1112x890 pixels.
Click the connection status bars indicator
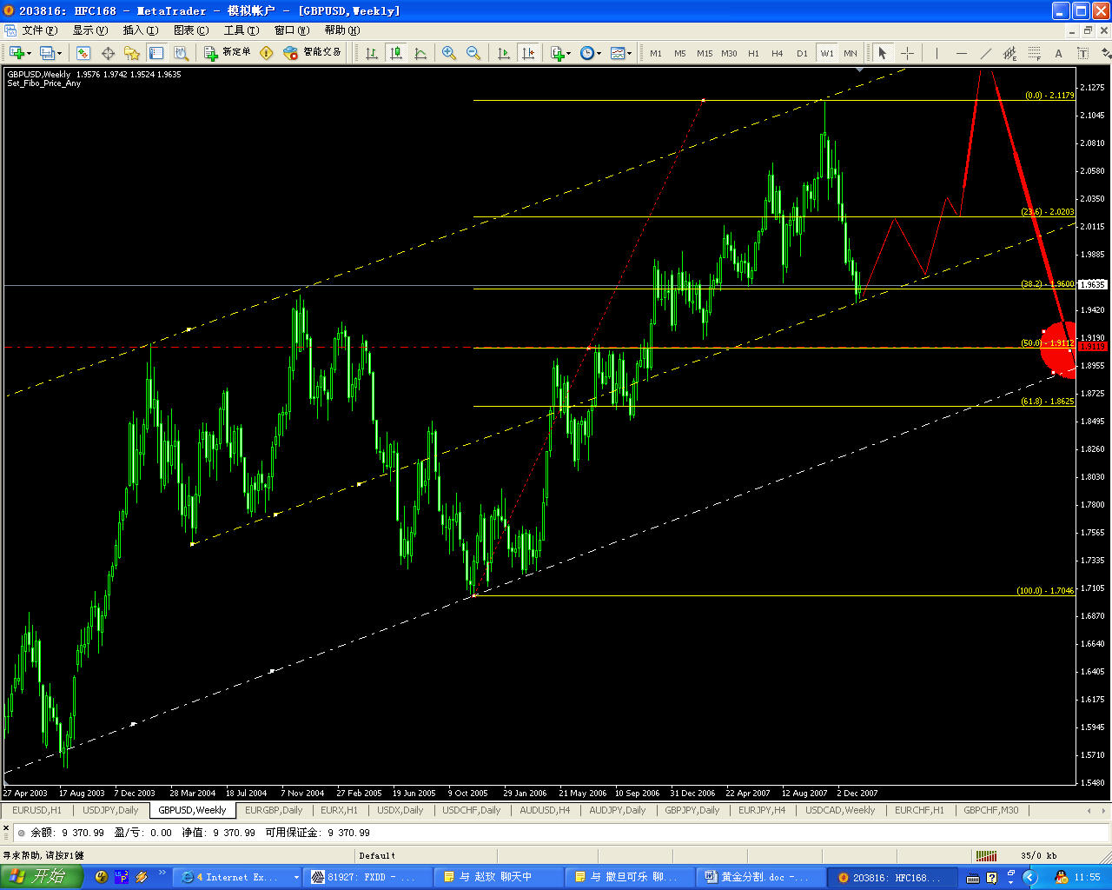click(x=986, y=855)
